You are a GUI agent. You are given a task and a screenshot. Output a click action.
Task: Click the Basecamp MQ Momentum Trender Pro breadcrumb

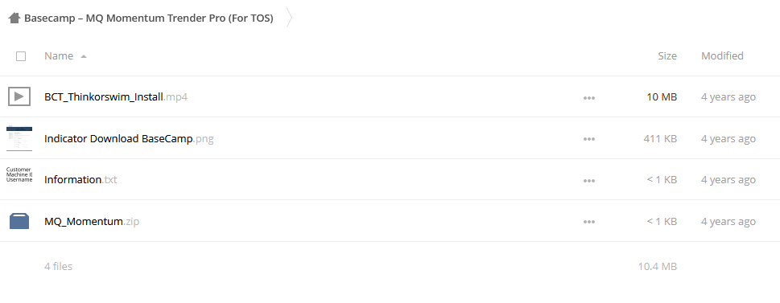click(x=149, y=18)
